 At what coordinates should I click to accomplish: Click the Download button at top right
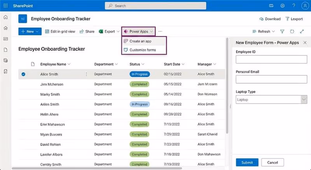(x=270, y=19)
